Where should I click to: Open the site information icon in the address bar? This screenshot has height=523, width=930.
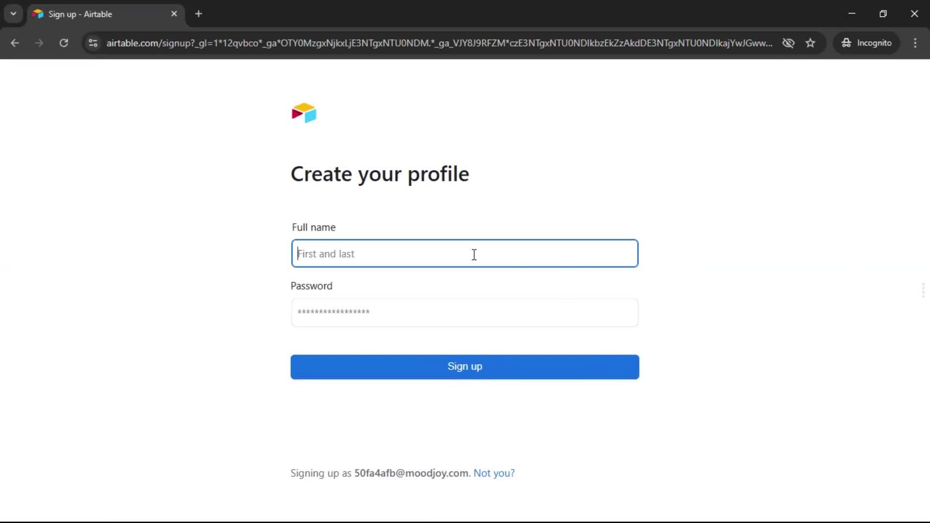(x=93, y=43)
